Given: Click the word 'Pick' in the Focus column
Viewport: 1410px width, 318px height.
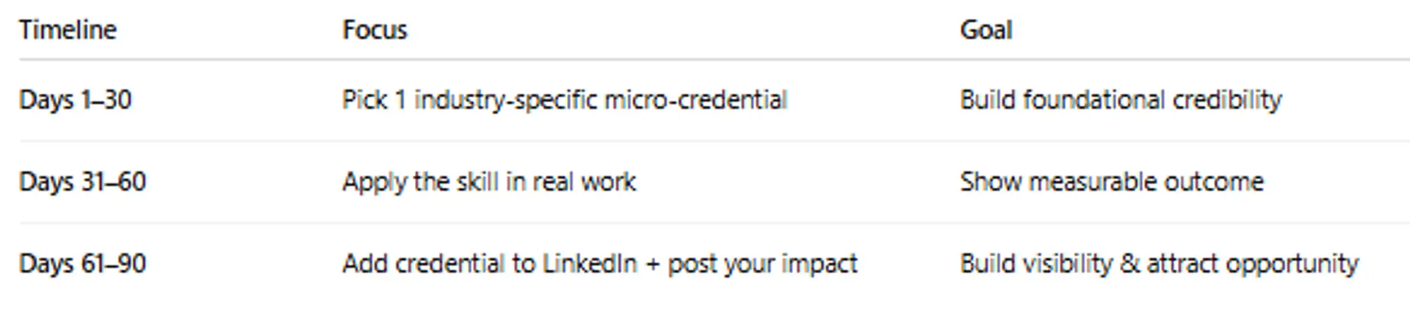Looking at the screenshot, I should pyautogui.click(x=364, y=100).
